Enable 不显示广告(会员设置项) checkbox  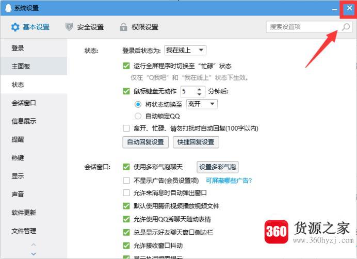tap(126, 181)
